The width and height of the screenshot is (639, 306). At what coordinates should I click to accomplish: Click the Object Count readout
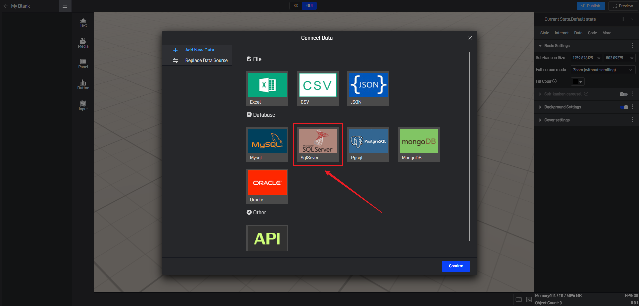pos(548,303)
